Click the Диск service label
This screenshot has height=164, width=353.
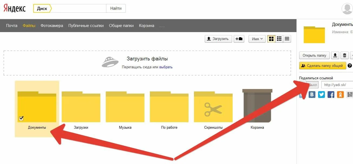[x=42, y=8]
